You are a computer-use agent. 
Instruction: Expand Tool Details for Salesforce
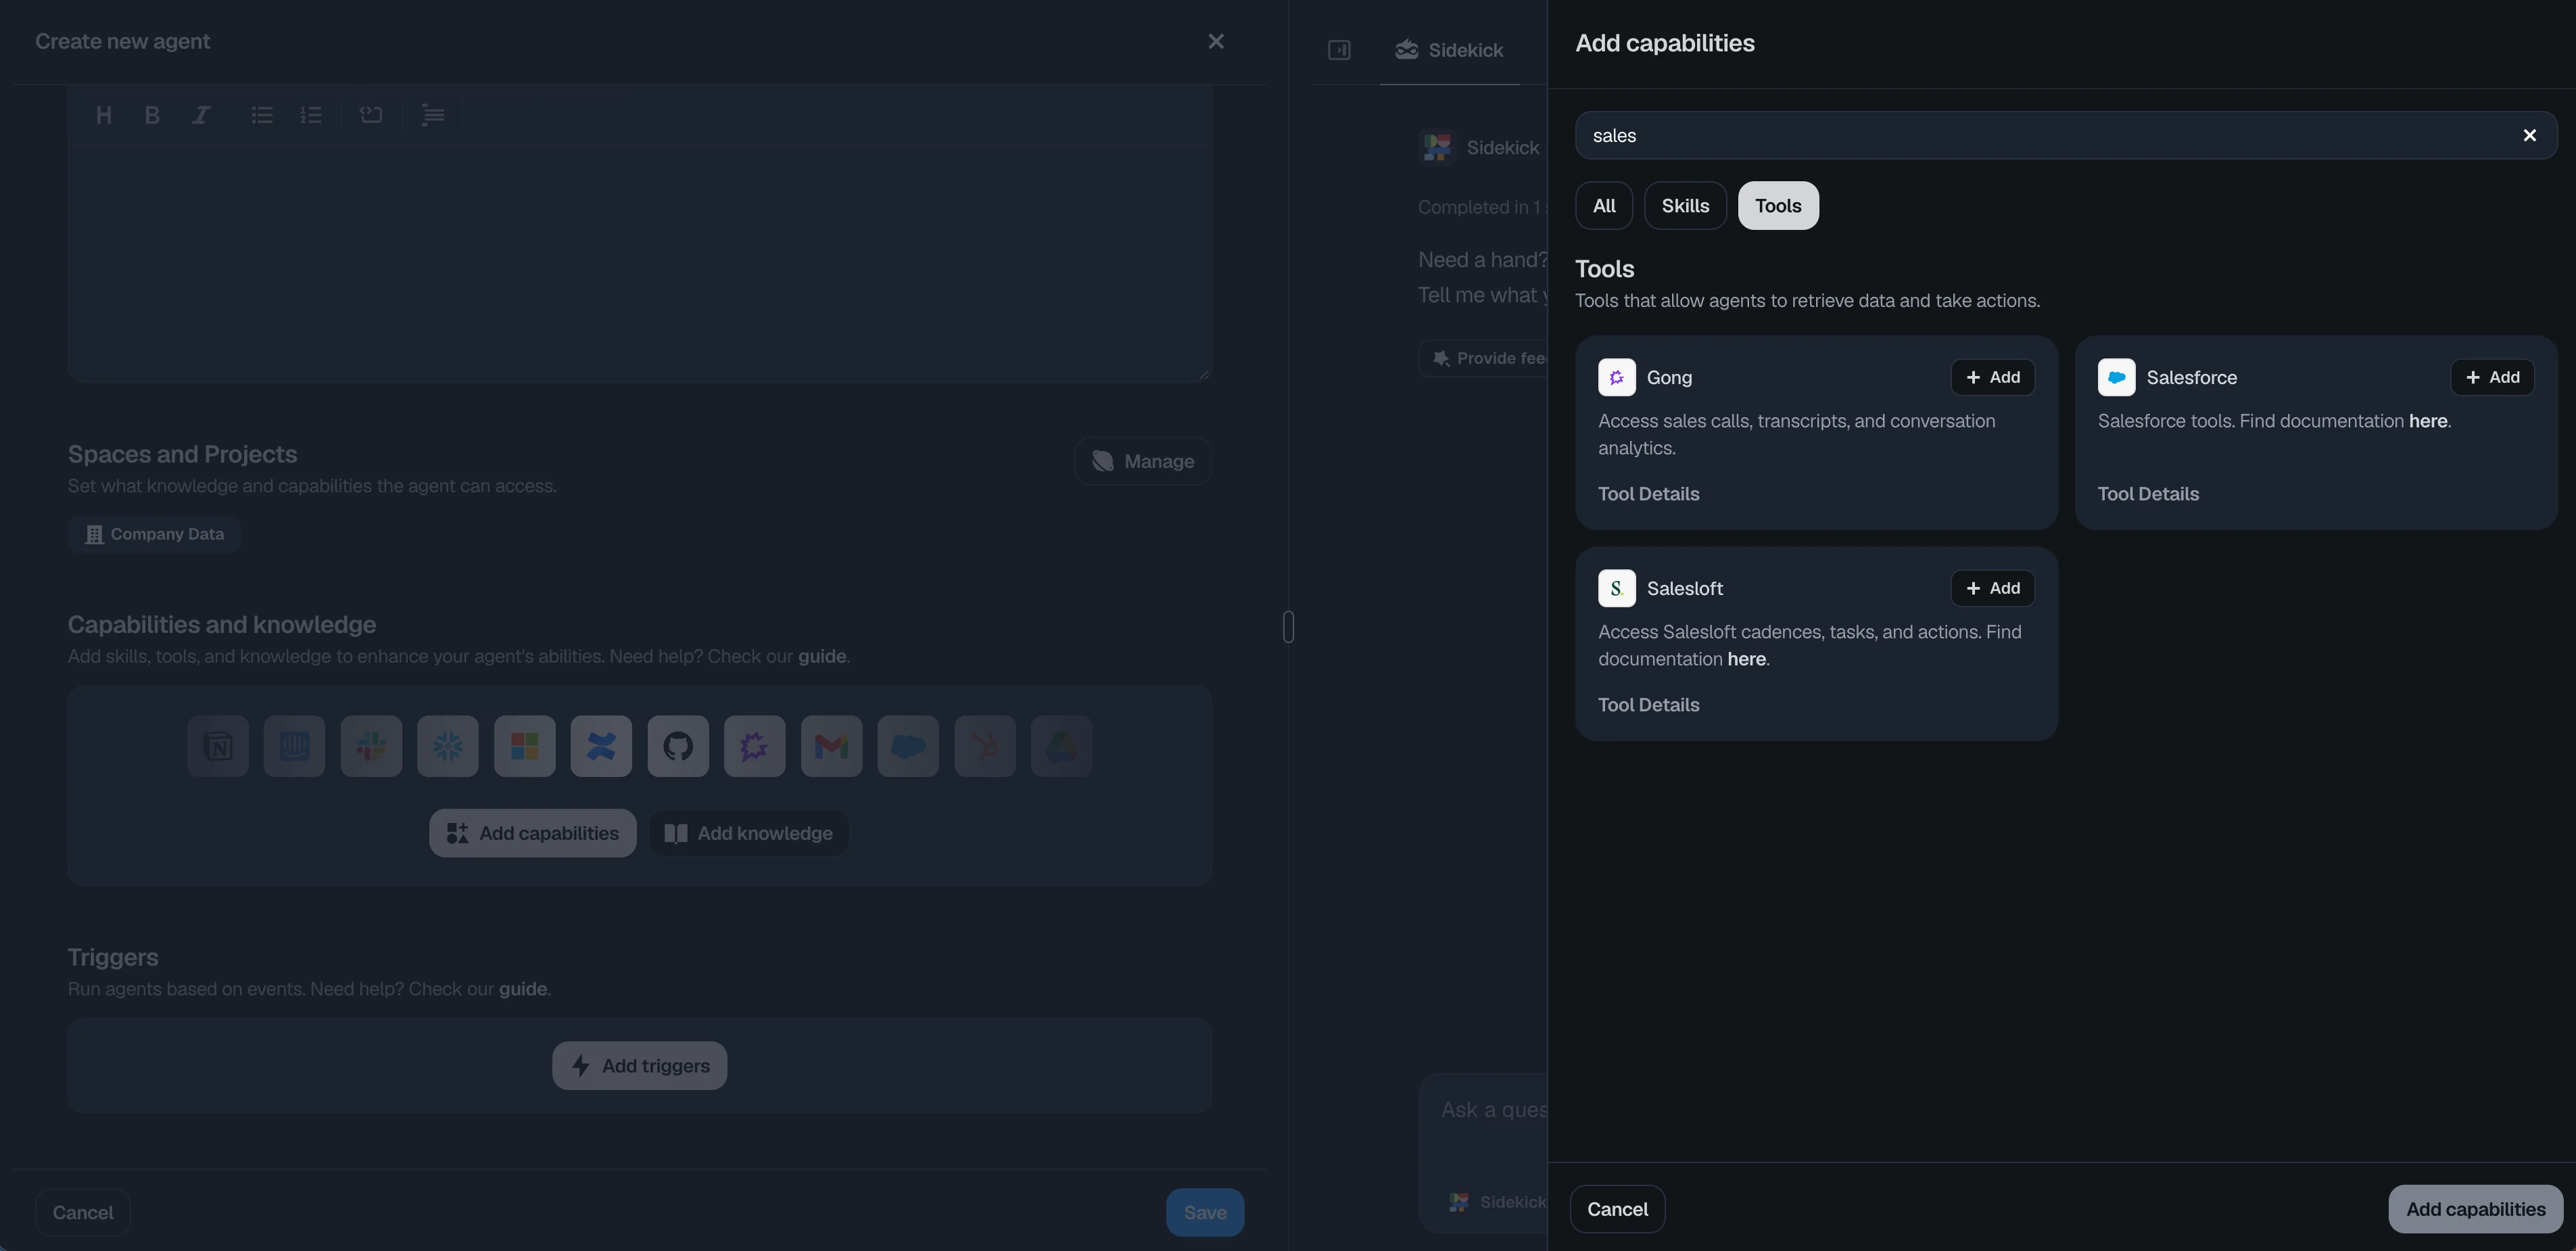tap(2148, 493)
